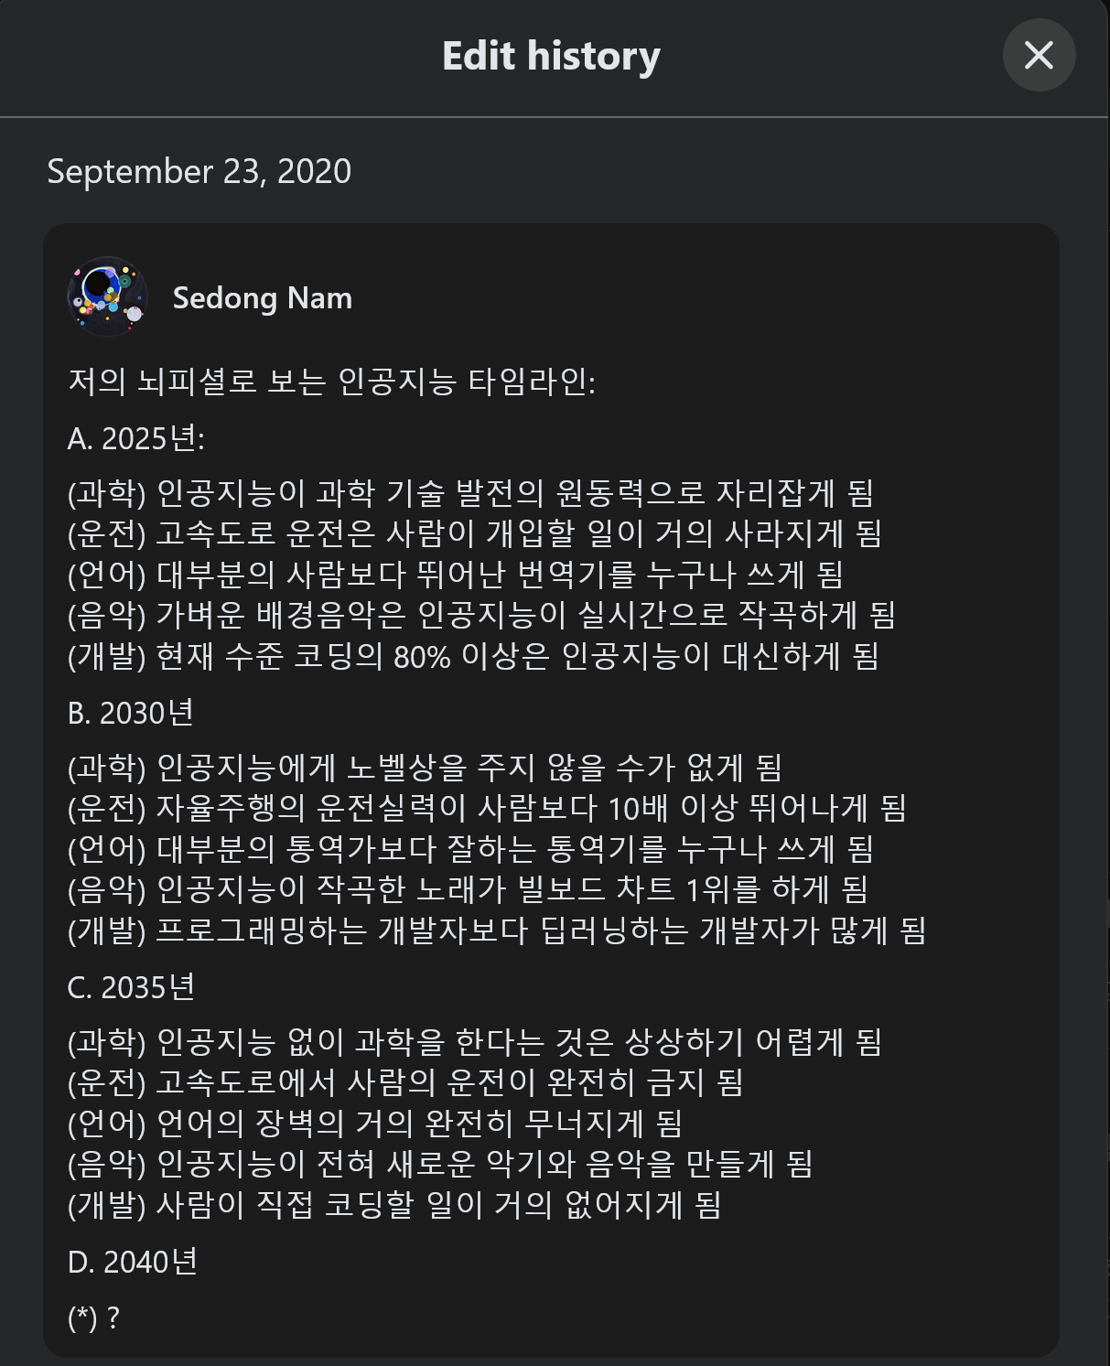Click the line about 빌보드 차트 1위

(467, 889)
